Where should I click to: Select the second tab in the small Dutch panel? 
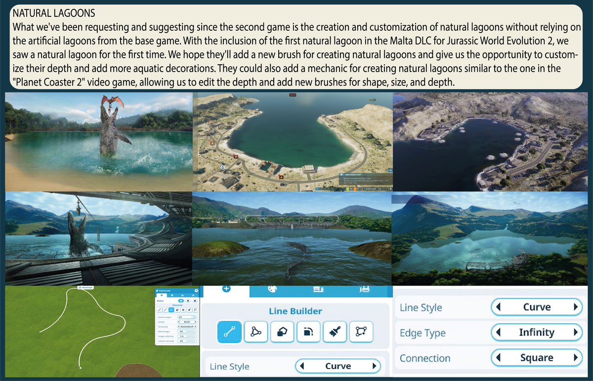(x=172, y=296)
